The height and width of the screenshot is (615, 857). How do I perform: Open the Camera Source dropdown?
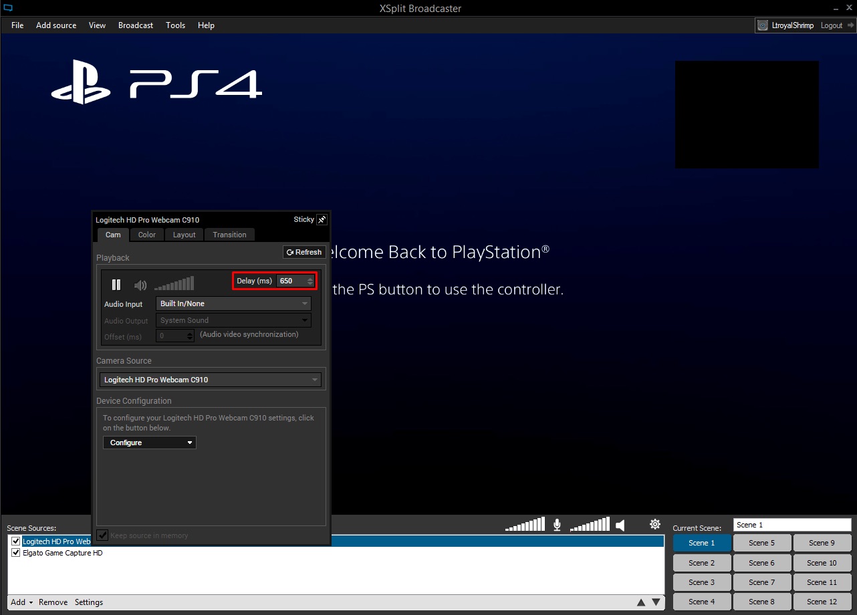(x=210, y=380)
